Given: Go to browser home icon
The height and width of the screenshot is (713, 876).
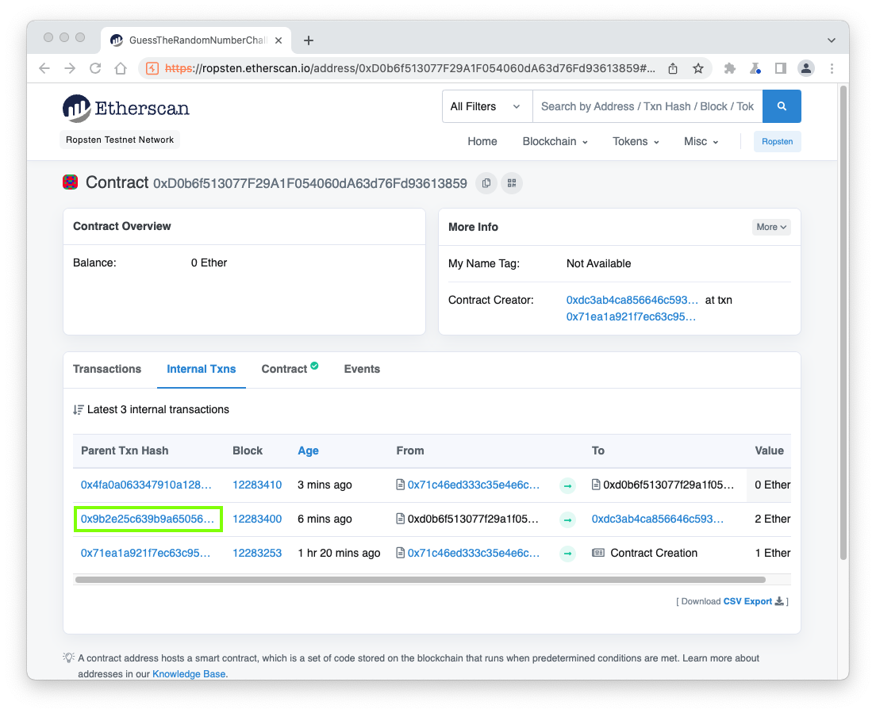Looking at the screenshot, I should tap(121, 68).
